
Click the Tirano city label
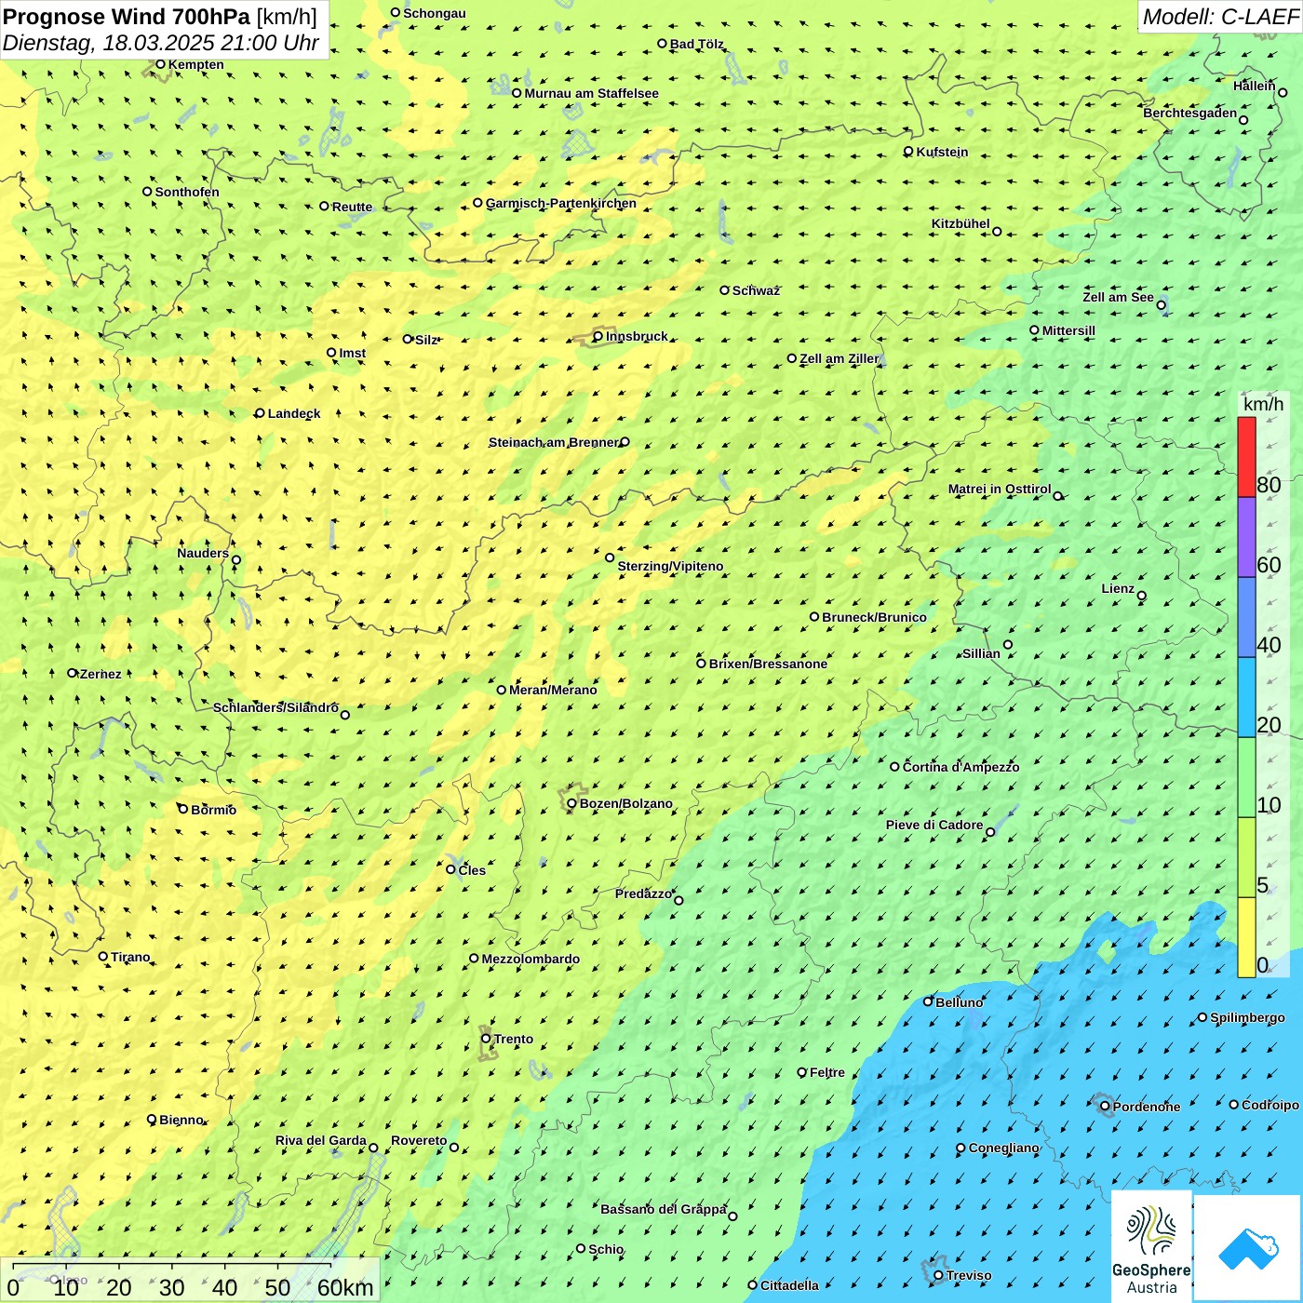[130, 957]
